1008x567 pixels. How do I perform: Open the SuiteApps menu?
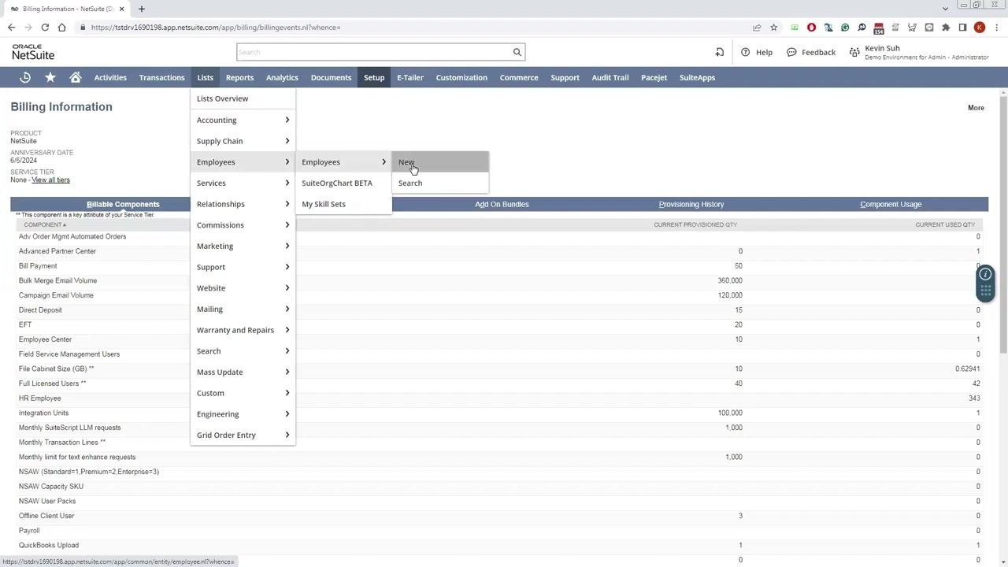pos(697,77)
